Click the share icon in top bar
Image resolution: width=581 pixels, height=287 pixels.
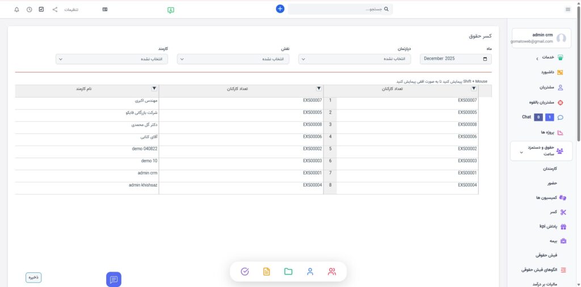55,9
